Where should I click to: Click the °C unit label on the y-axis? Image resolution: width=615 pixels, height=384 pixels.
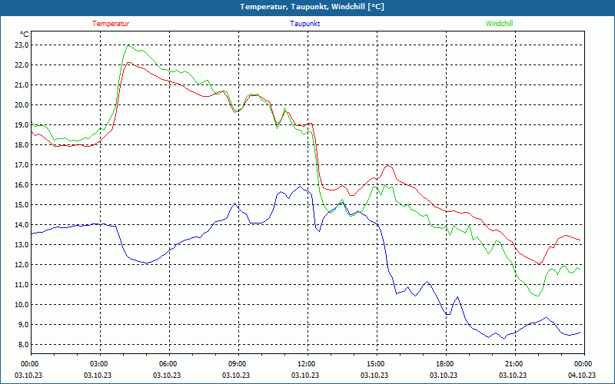point(24,35)
